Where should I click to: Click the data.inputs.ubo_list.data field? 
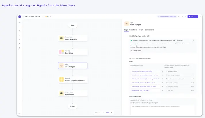(145, 91)
